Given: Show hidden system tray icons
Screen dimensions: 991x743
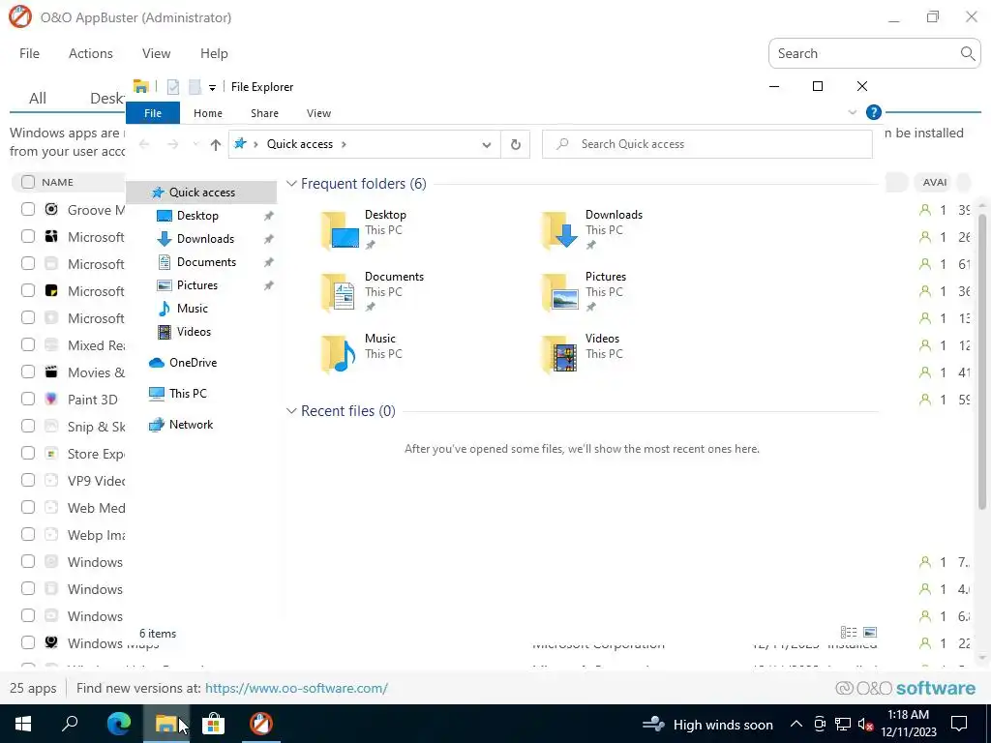Looking at the screenshot, I should click(x=796, y=724).
